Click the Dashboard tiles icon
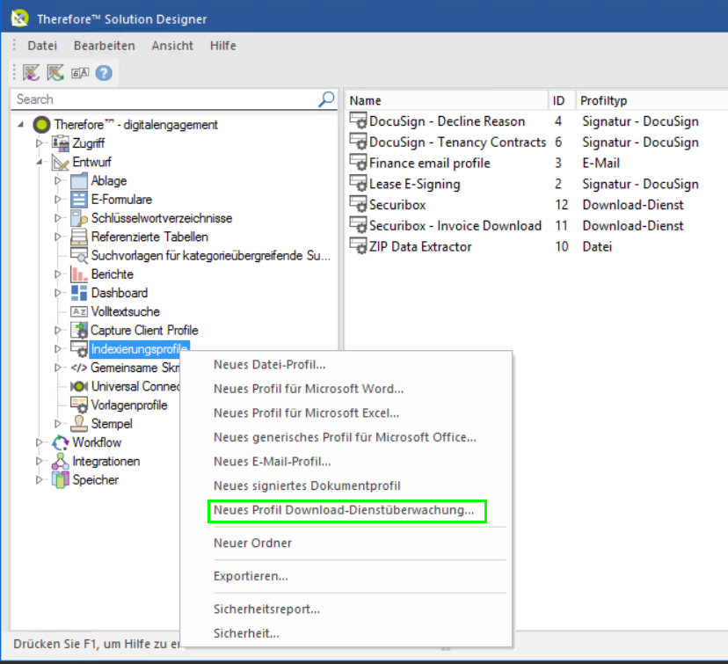This screenshot has height=664, width=728. (x=79, y=293)
